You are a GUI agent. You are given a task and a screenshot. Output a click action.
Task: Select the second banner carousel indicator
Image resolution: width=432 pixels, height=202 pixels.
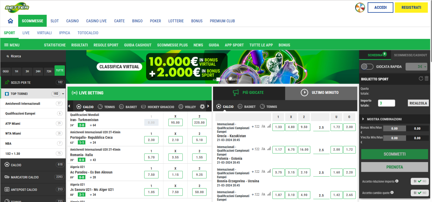click(x=218, y=80)
